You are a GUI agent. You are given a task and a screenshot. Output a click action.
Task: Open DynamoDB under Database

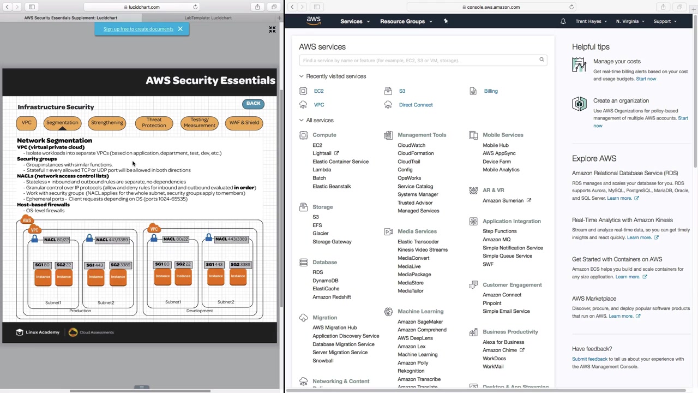(x=326, y=281)
